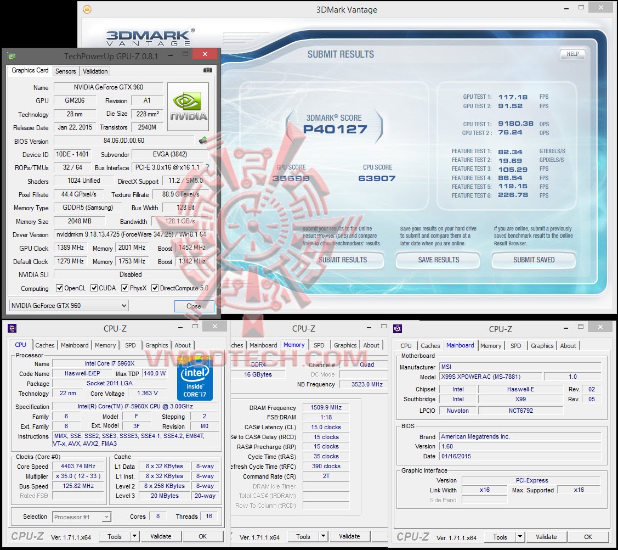Click Tools button in Mainboard CPU-Z window
The width and height of the screenshot is (618, 550).
pos(500,537)
